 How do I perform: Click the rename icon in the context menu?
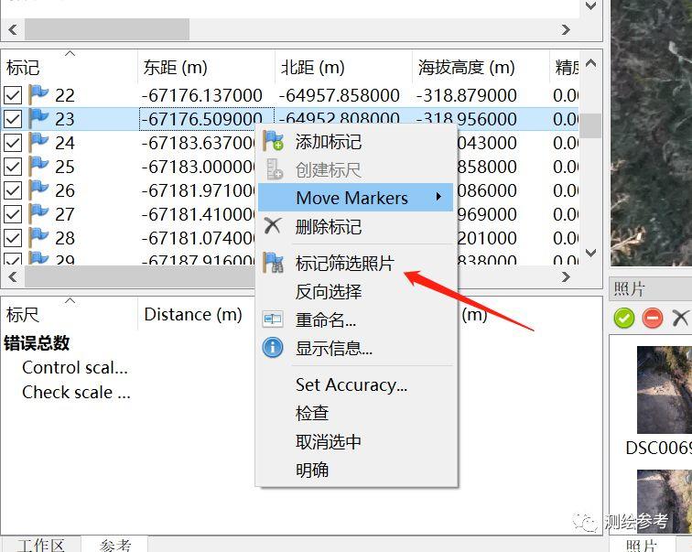pos(273,319)
